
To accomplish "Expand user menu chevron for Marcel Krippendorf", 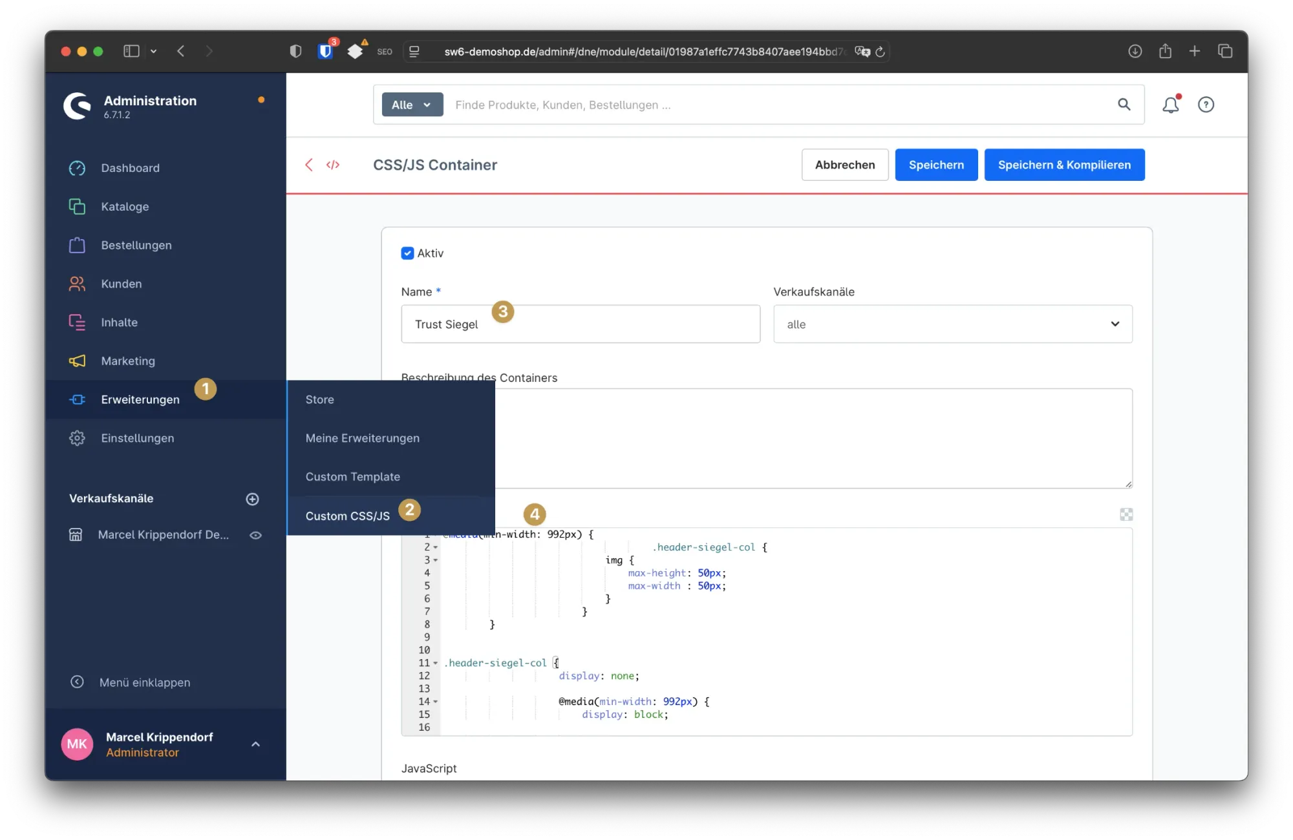I will pyautogui.click(x=256, y=744).
